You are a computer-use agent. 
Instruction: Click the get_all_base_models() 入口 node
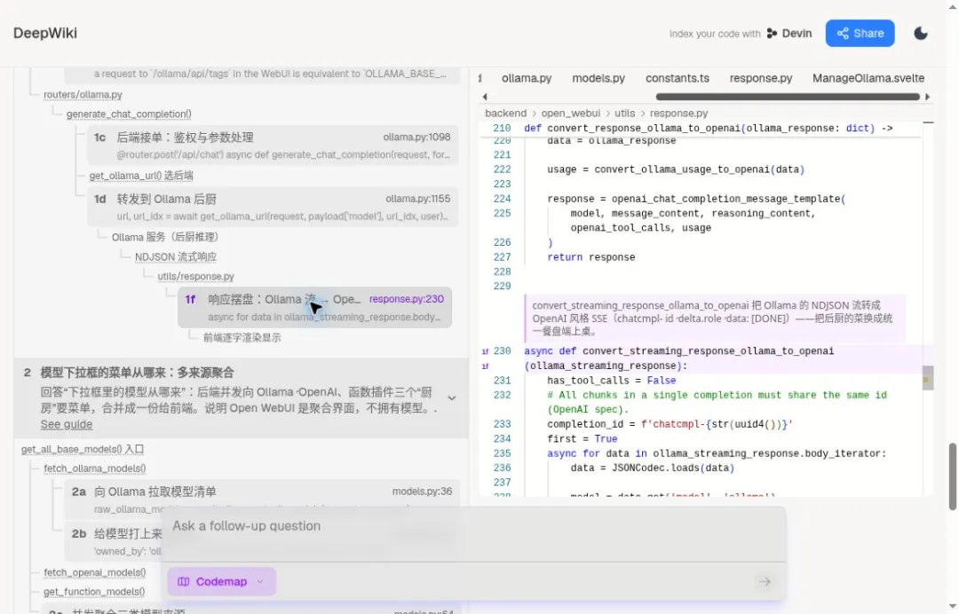point(83,450)
